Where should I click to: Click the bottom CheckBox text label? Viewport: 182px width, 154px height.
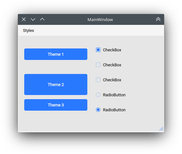click(112, 80)
